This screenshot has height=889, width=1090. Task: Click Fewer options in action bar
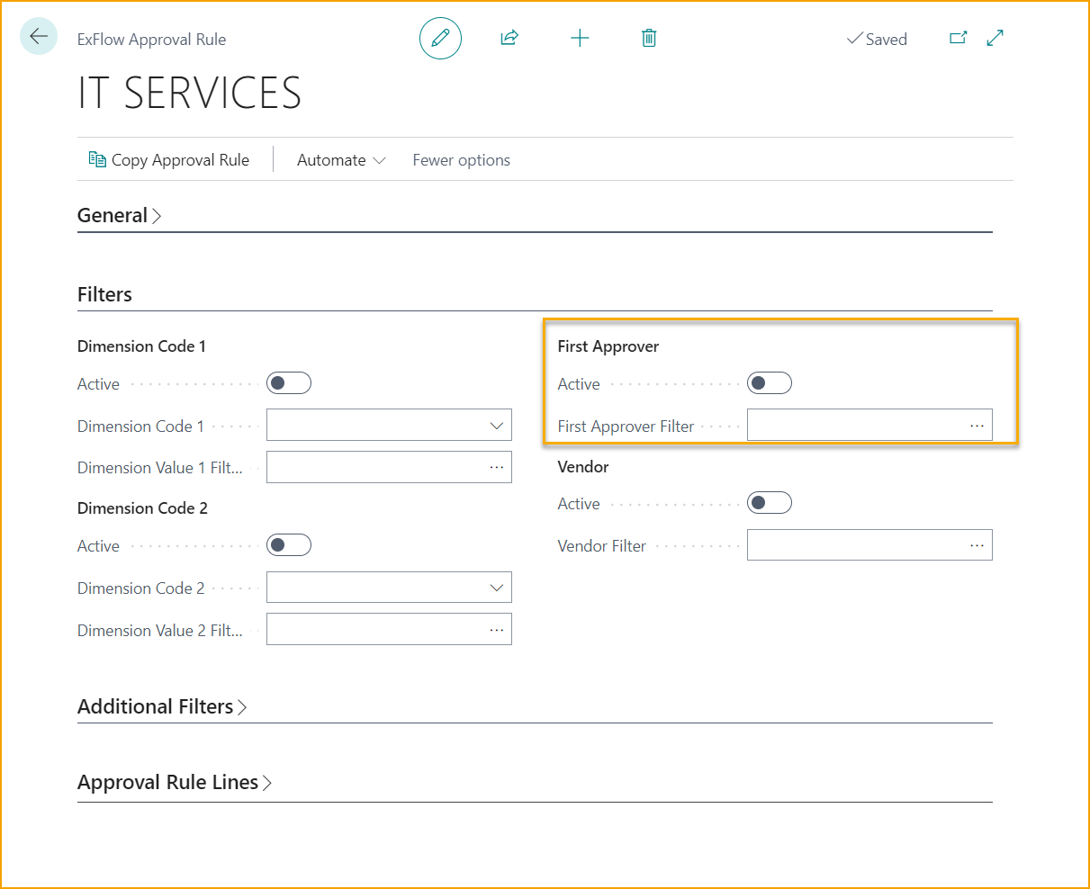pyautogui.click(x=461, y=160)
